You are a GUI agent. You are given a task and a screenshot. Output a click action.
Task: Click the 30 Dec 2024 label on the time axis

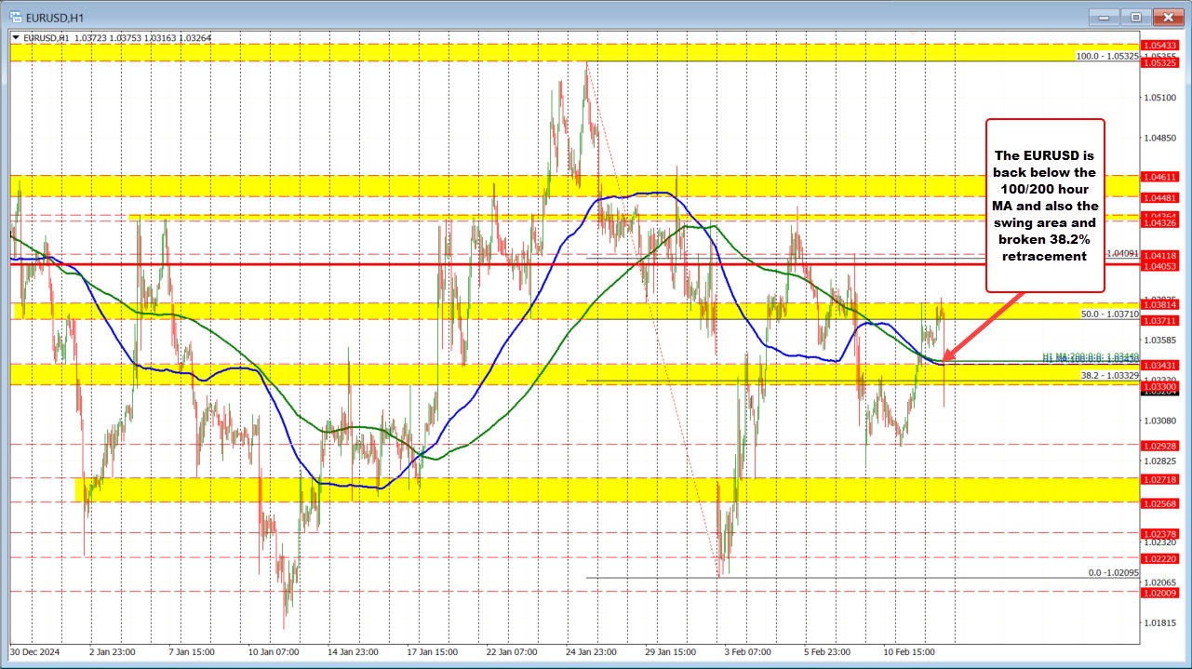[34, 652]
